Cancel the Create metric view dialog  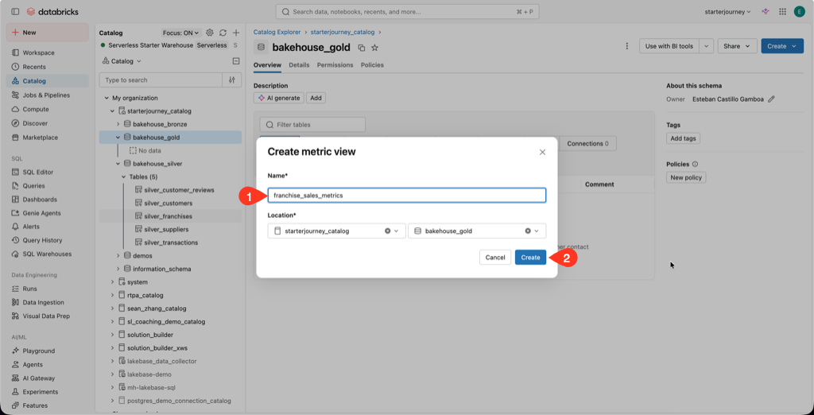pos(495,257)
